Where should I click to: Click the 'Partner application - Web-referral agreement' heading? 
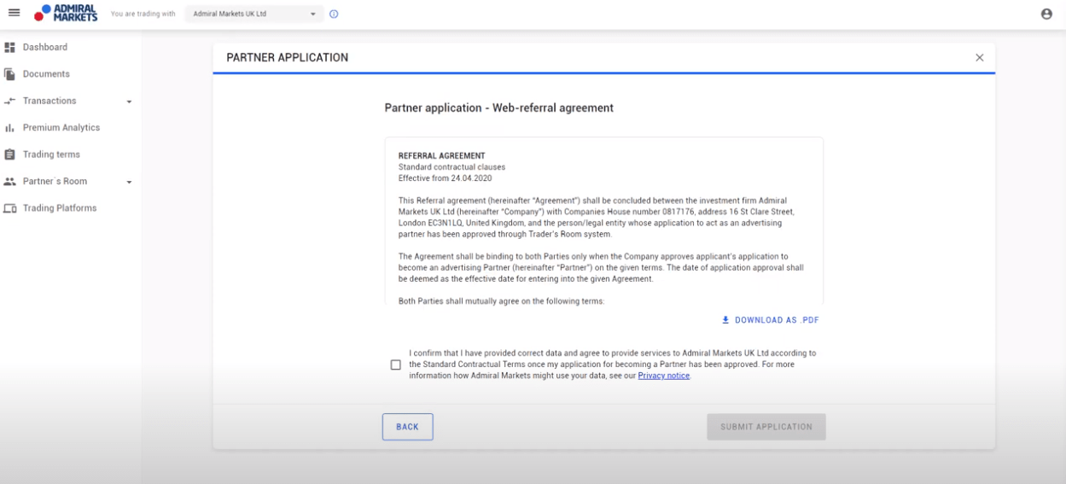point(499,108)
